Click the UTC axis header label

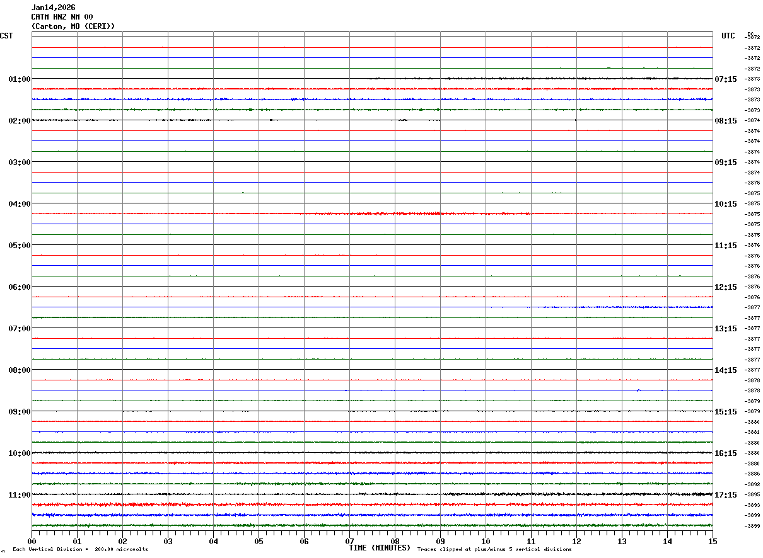(x=728, y=36)
